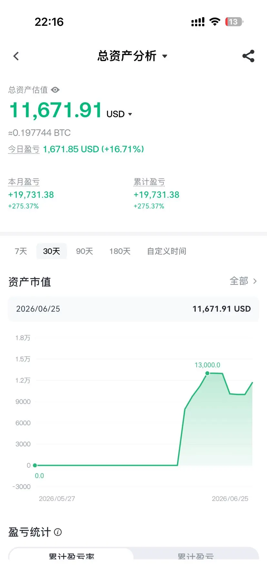The height and width of the screenshot is (582, 267).
Task: Tap the 2026/05/27 axis date label
Action: point(57,499)
